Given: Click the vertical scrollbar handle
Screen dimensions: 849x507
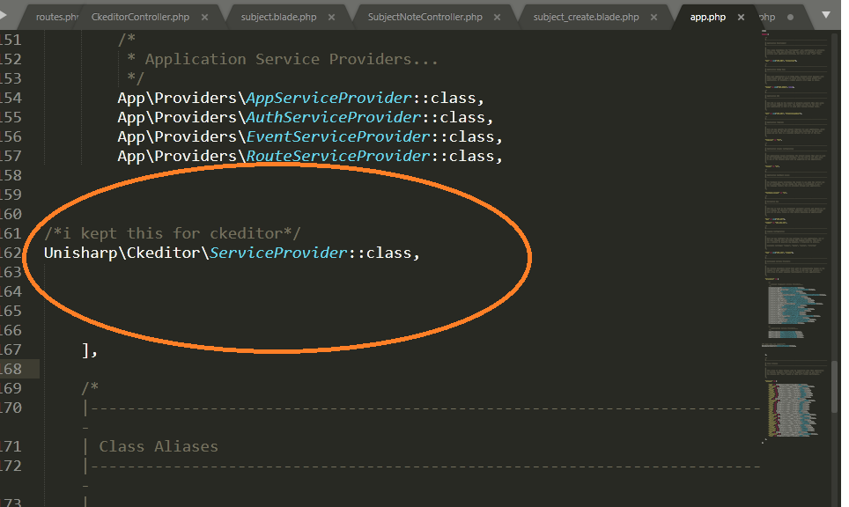Looking at the screenshot, I should (835, 386).
